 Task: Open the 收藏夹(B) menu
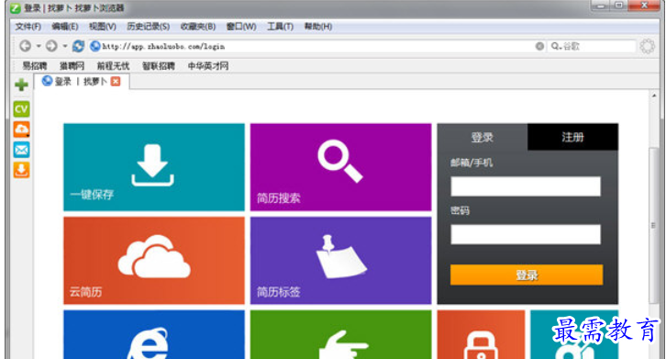pyautogui.click(x=198, y=27)
